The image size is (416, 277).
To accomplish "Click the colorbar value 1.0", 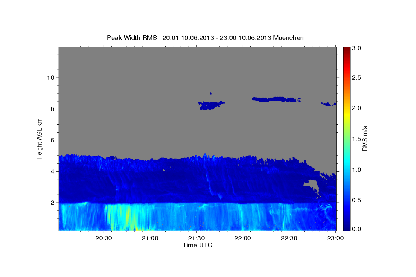I will [x=357, y=170].
